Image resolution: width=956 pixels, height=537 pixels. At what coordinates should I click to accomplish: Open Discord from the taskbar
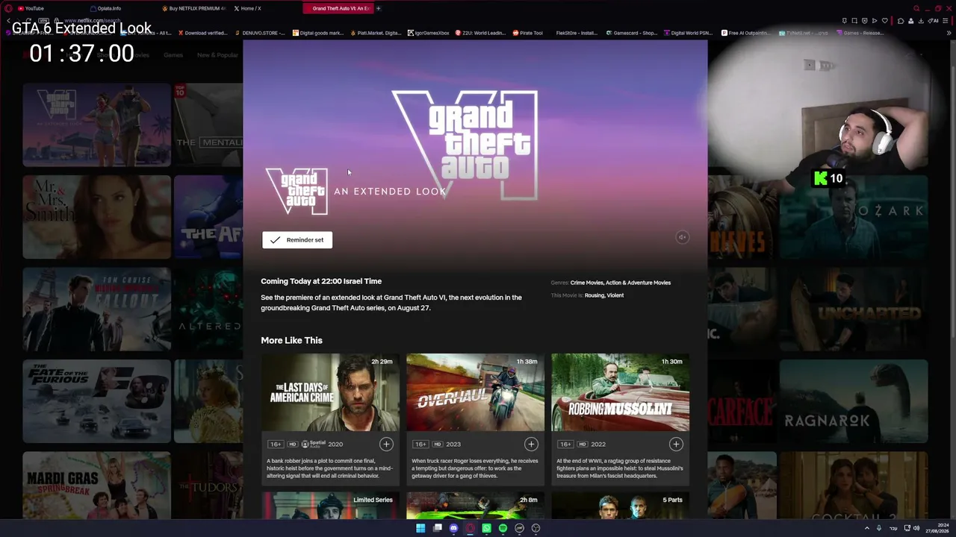(x=453, y=528)
